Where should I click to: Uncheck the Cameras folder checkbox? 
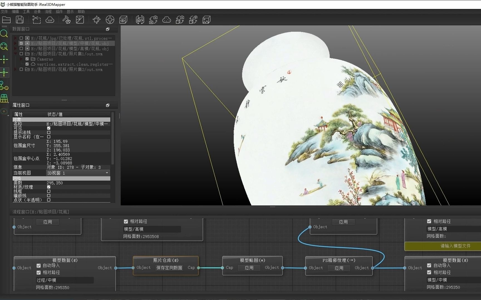pyautogui.click(x=27, y=59)
